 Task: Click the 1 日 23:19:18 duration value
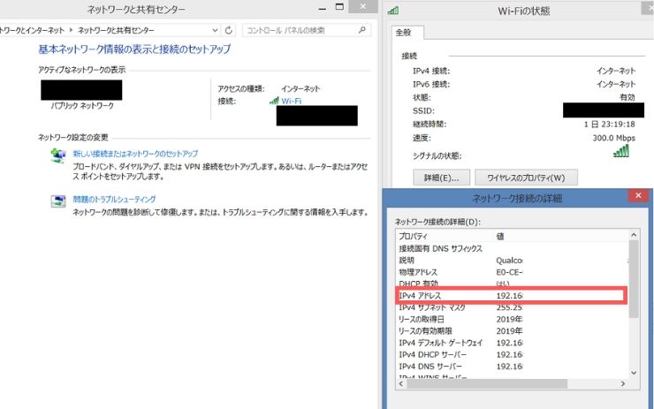[x=610, y=125]
